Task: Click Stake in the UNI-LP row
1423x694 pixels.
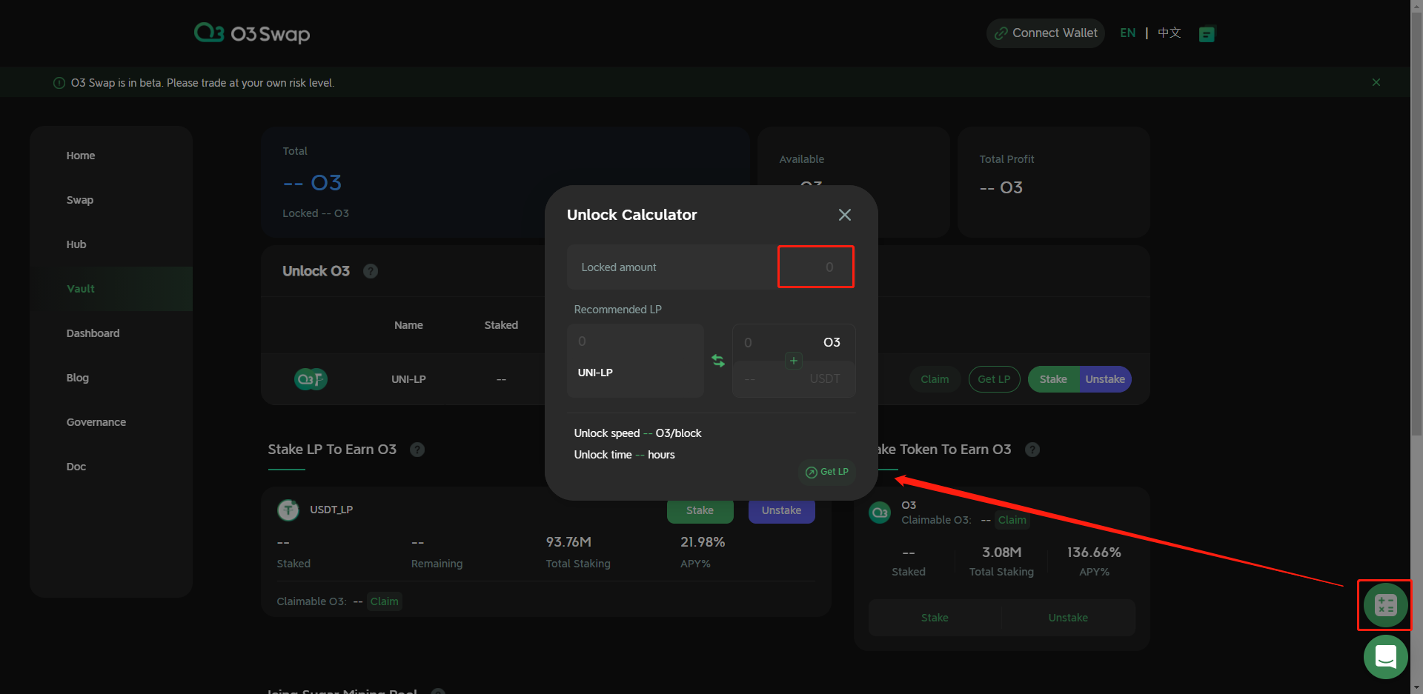Action: pyautogui.click(x=1053, y=379)
